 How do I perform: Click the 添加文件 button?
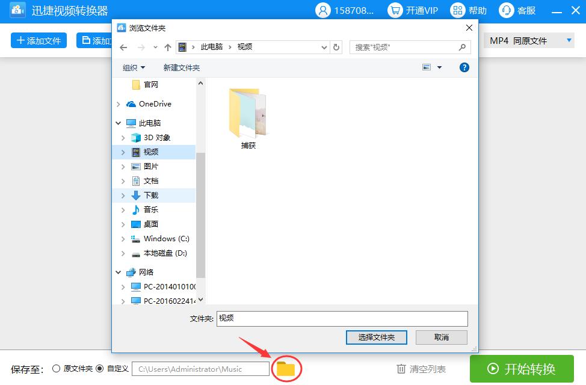coord(39,40)
